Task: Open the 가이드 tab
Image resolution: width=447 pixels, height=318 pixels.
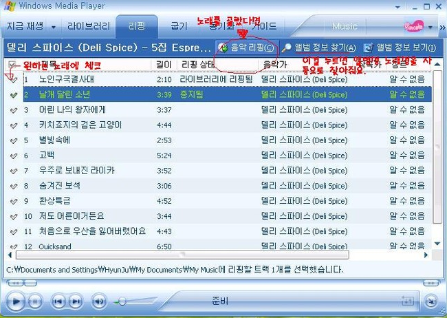Action: [x=263, y=26]
